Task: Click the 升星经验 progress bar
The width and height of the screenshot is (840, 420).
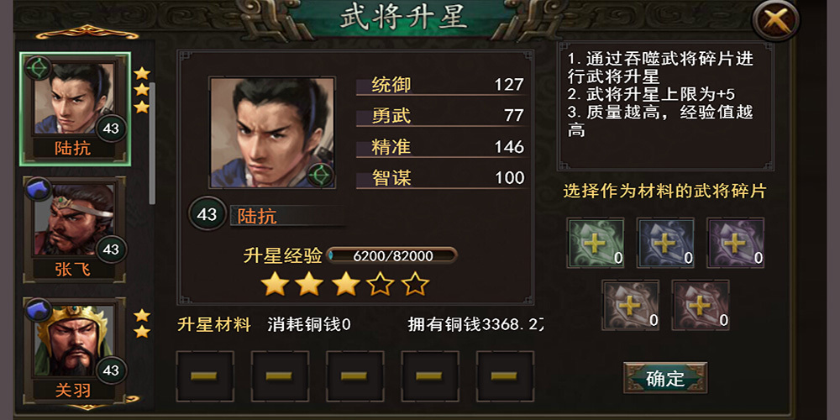Action: (391, 255)
